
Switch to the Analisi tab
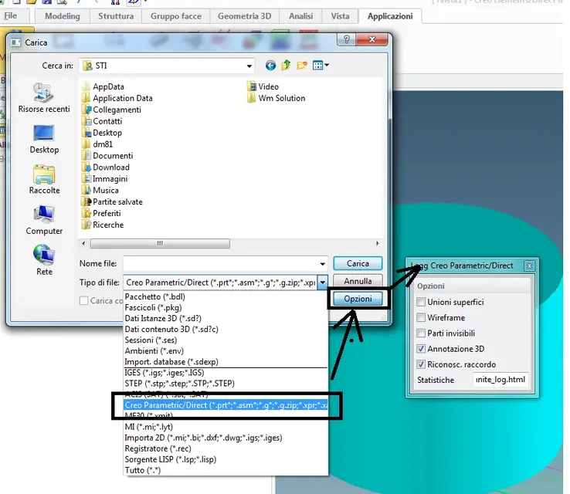300,16
